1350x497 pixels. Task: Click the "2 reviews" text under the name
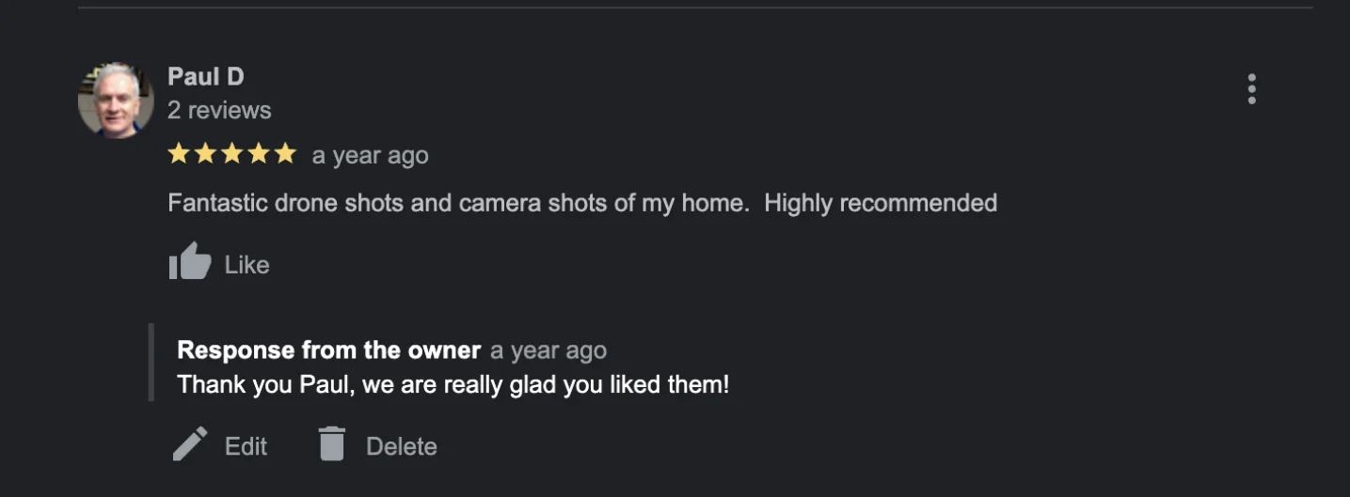[x=219, y=110]
